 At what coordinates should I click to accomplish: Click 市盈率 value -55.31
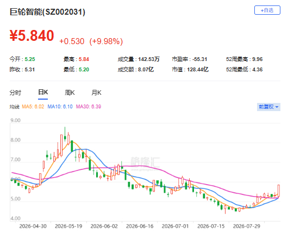pyautogui.click(x=199, y=59)
